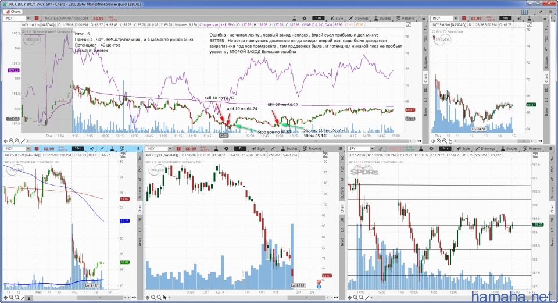Screen dimensions: 558x303
Task: Open list menu icon in top-left chart toolbar
Action: 424,18
